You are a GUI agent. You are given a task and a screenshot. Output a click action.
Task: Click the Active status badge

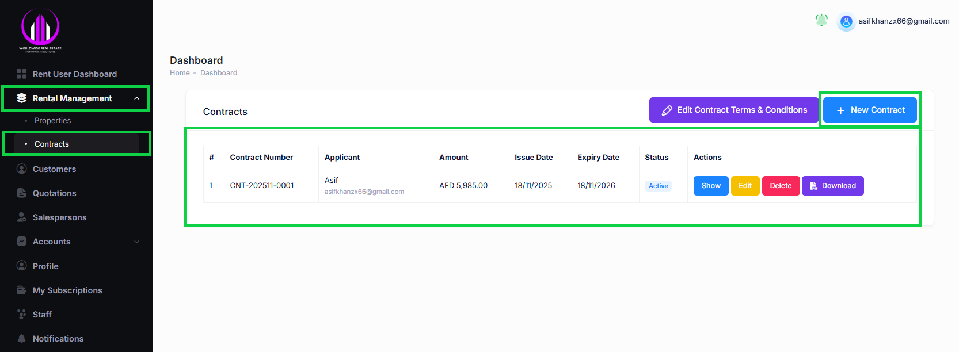(658, 185)
